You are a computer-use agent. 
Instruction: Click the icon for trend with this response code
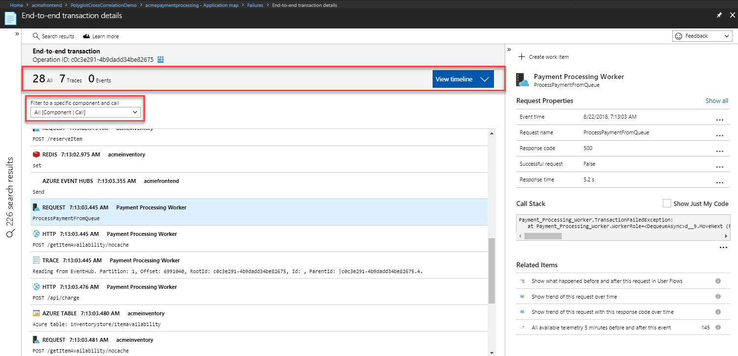(522, 312)
